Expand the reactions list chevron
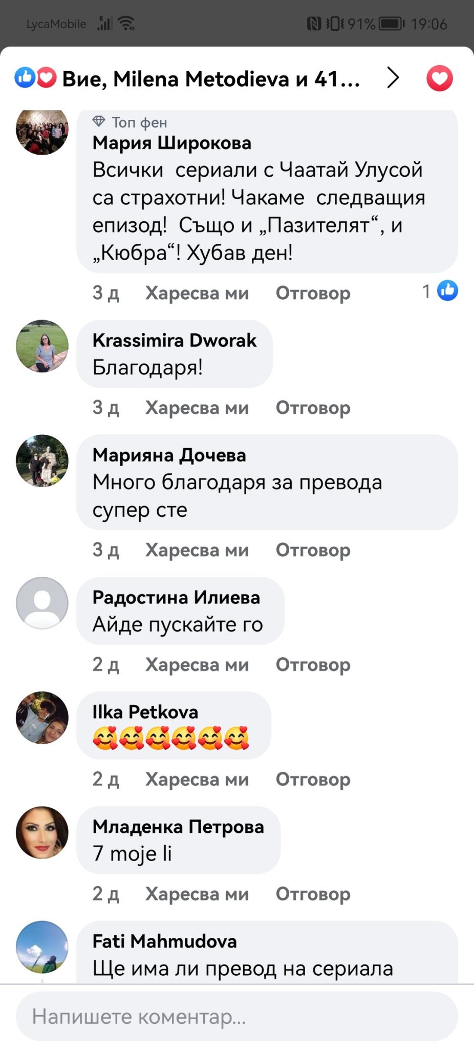This screenshot has width=474, height=1049. point(393,78)
